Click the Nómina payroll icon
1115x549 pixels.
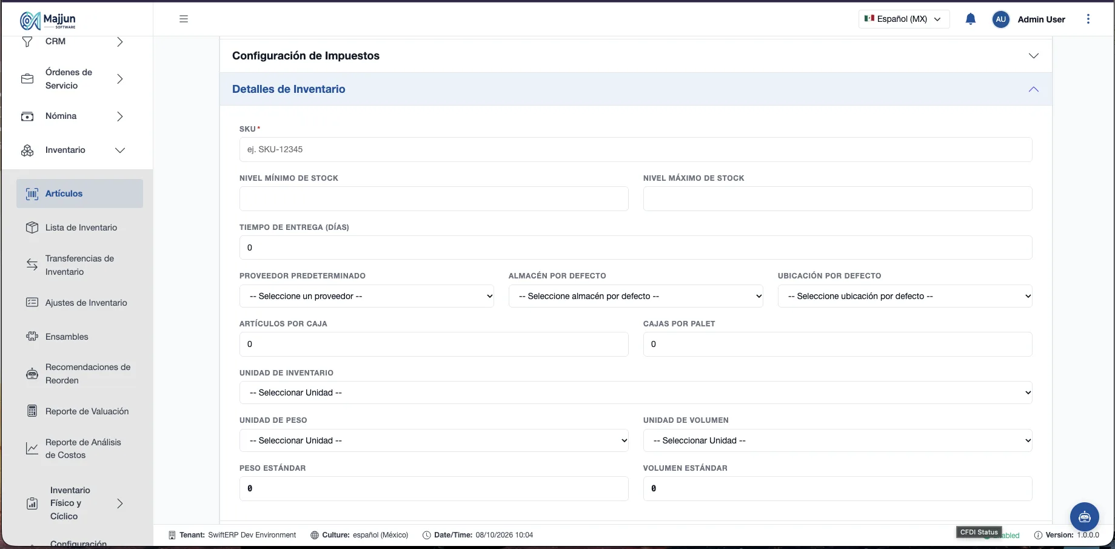pos(27,116)
